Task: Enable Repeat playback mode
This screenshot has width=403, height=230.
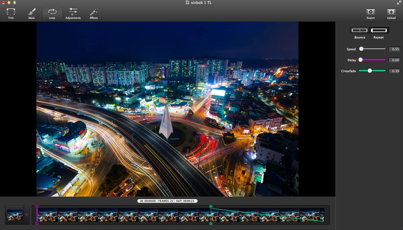Action: [x=379, y=30]
